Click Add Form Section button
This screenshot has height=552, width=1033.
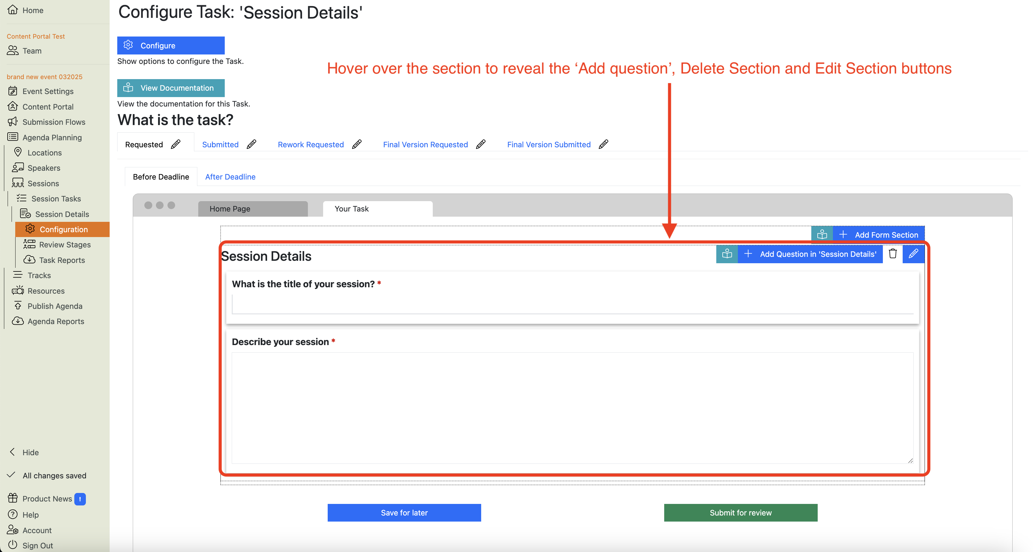click(x=879, y=235)
